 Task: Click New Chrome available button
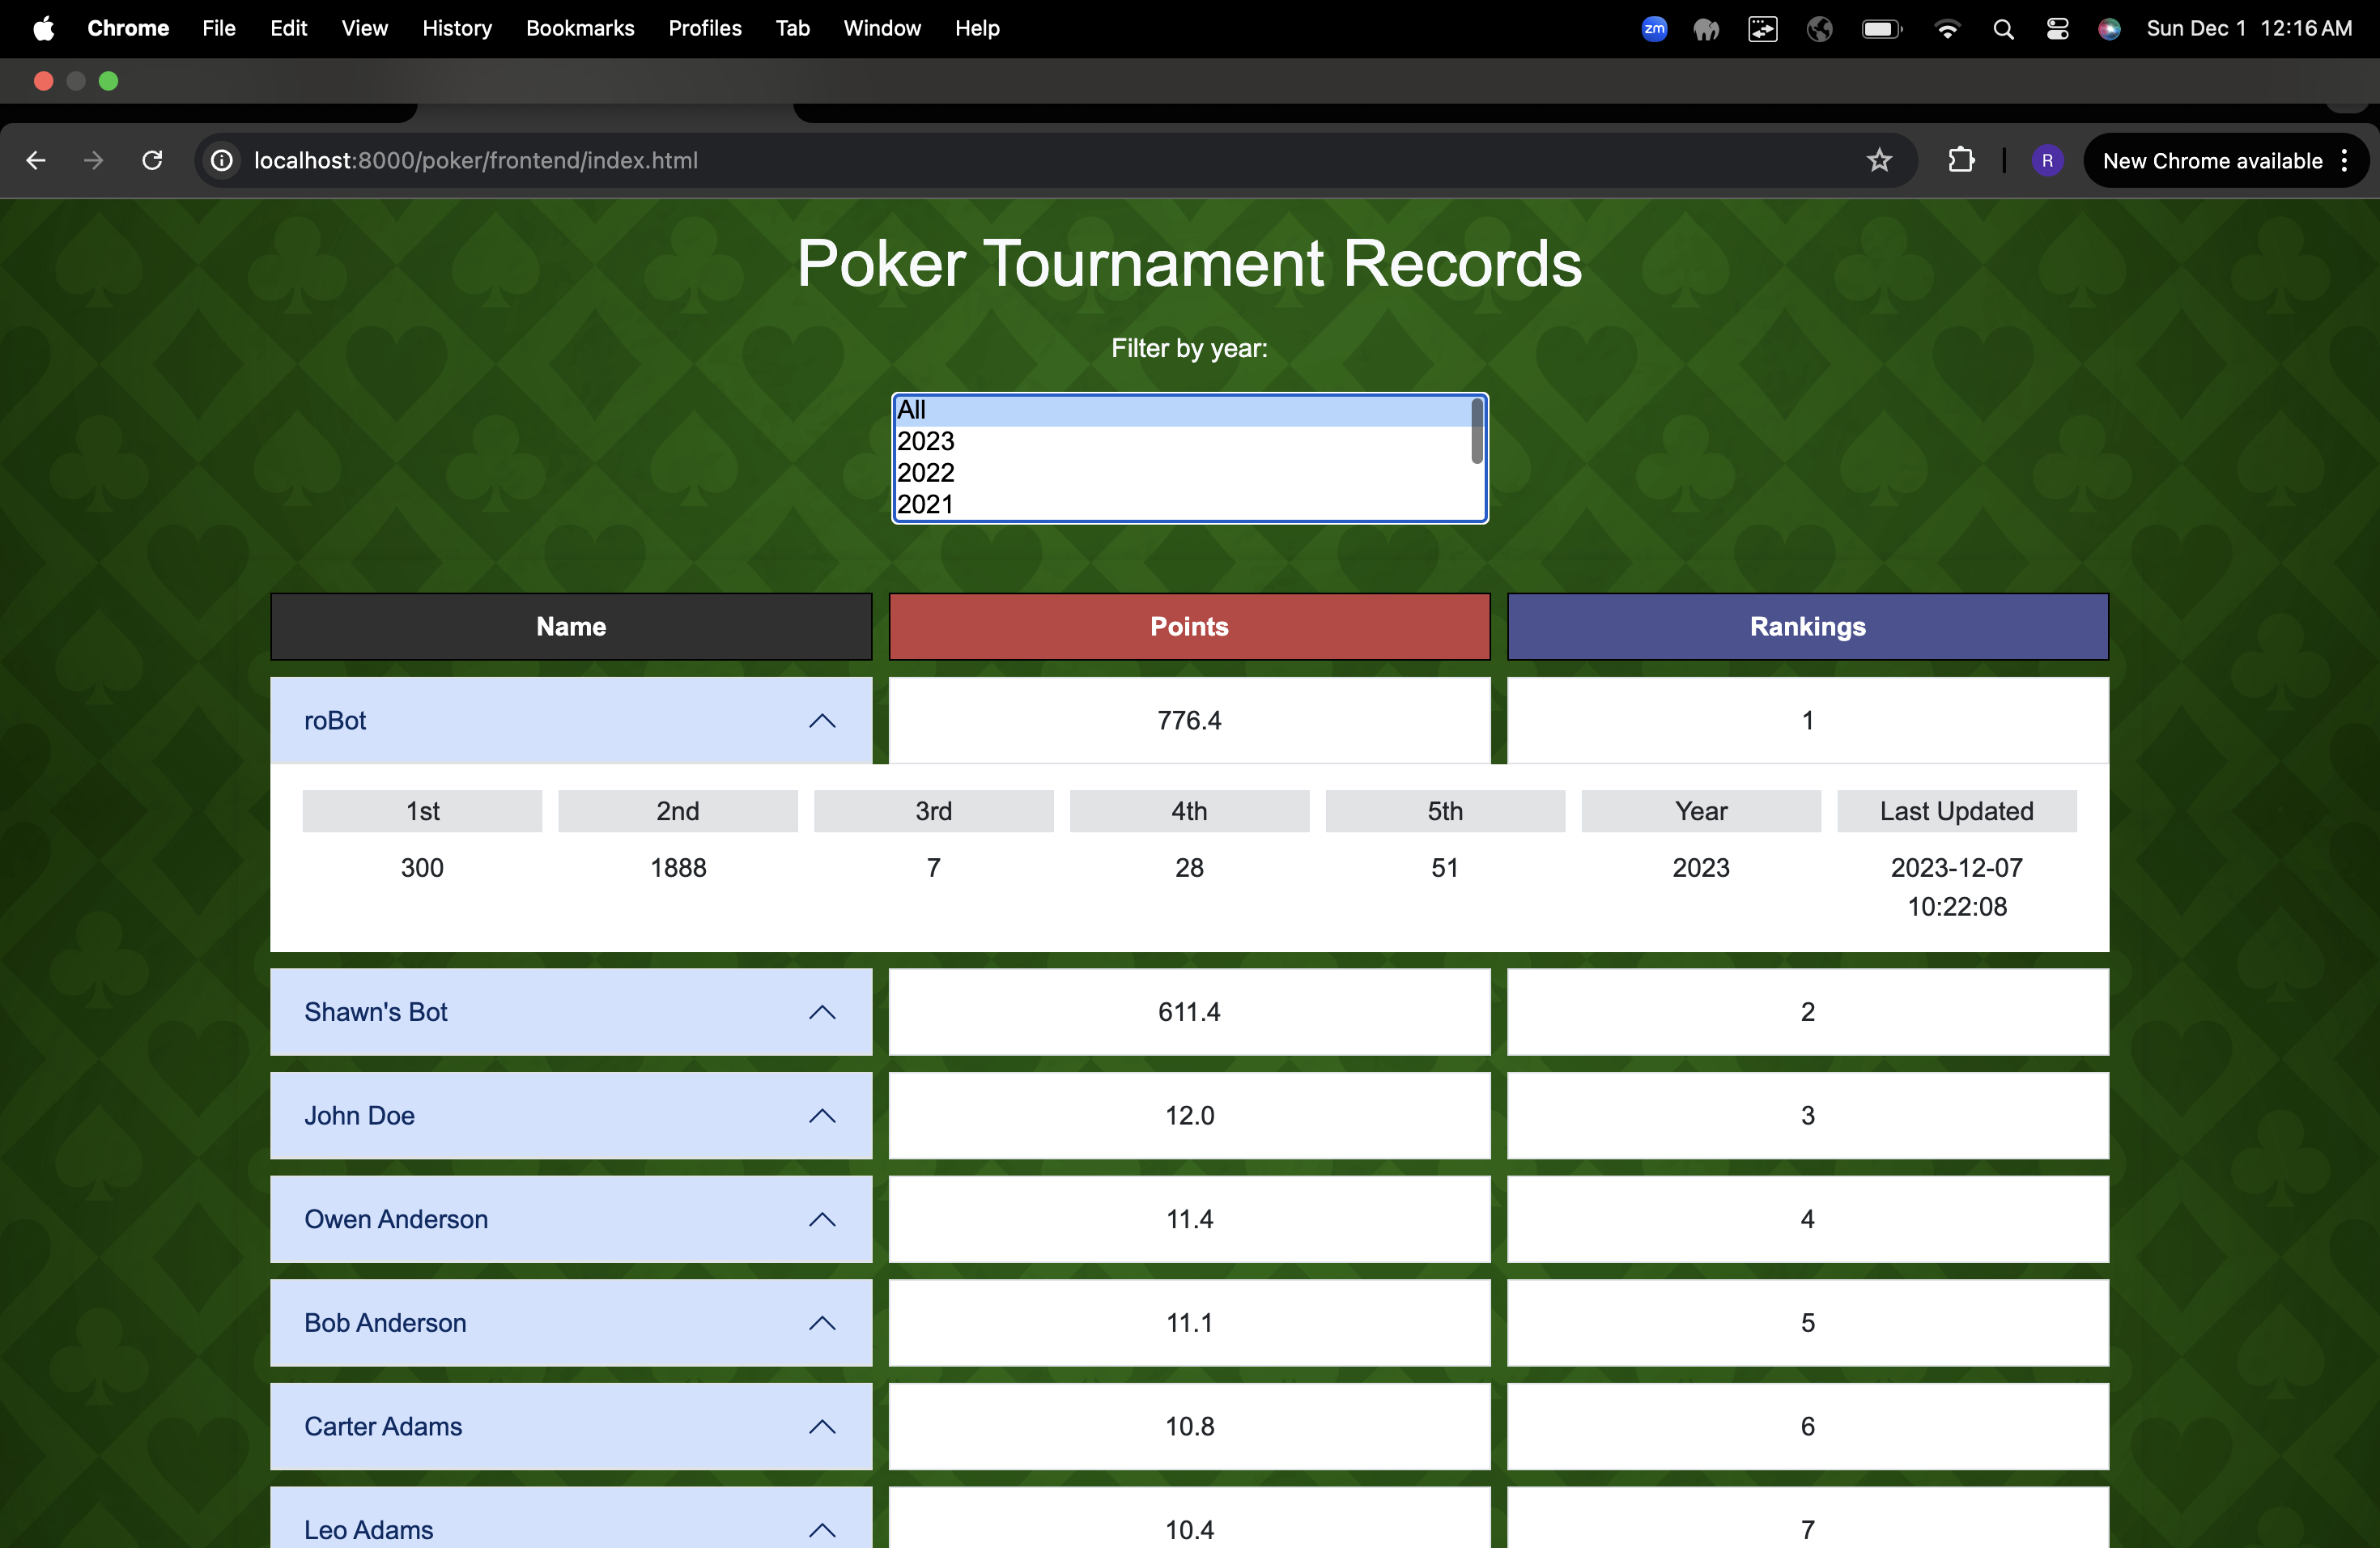tap(2212, 160)
